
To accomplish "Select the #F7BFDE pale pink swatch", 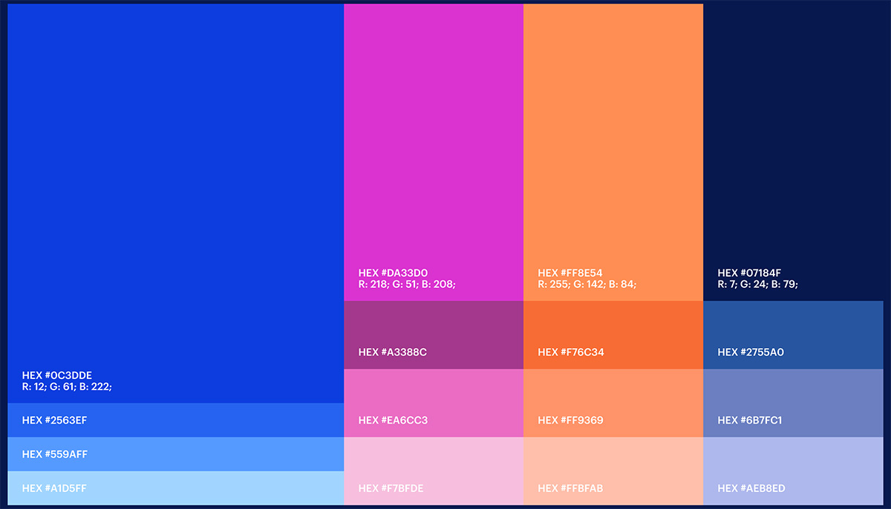I will click(434, 471).
